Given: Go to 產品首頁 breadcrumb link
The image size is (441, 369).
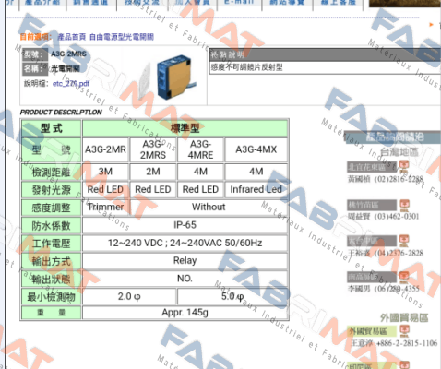Looking at the screenshot, I should 71,37.
